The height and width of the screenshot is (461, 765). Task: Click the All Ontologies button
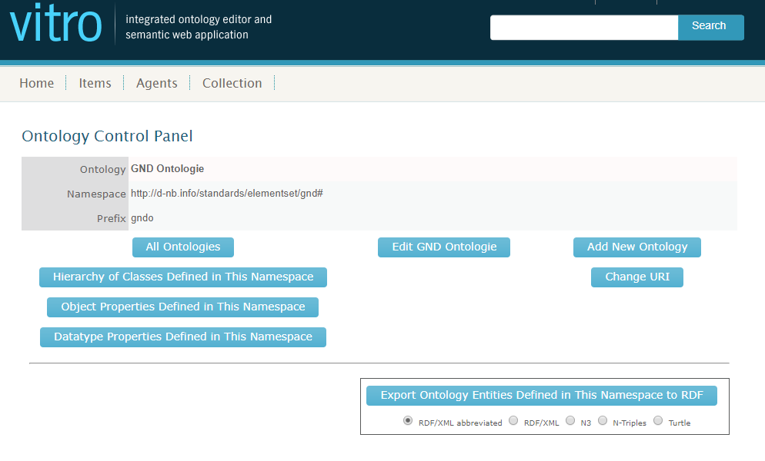183,247
